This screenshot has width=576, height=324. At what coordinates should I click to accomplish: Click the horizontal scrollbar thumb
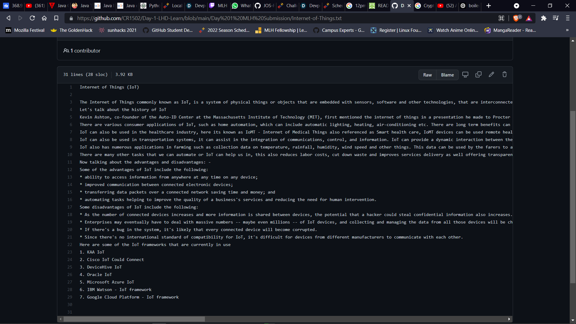(x=134, y=319)
